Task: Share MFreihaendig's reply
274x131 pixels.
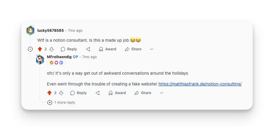Action: tap(143, 93)
